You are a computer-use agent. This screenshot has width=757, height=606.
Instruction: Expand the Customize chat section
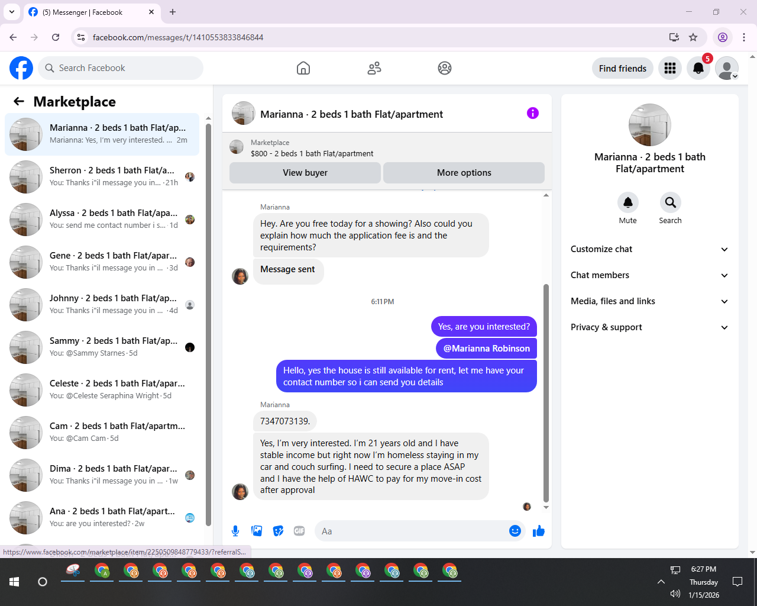pos(649,249)
